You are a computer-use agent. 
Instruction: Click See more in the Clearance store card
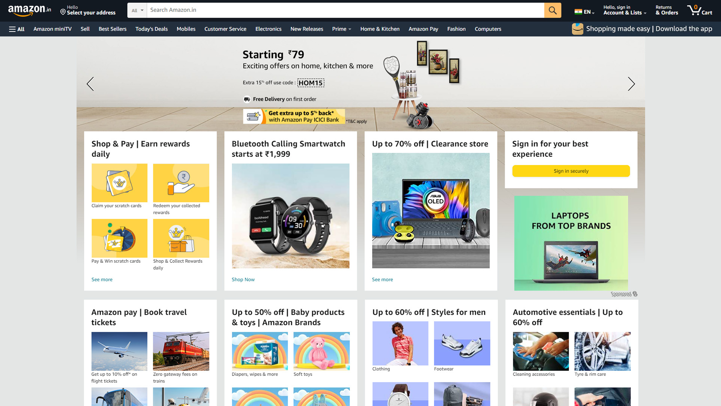[382, 279]
